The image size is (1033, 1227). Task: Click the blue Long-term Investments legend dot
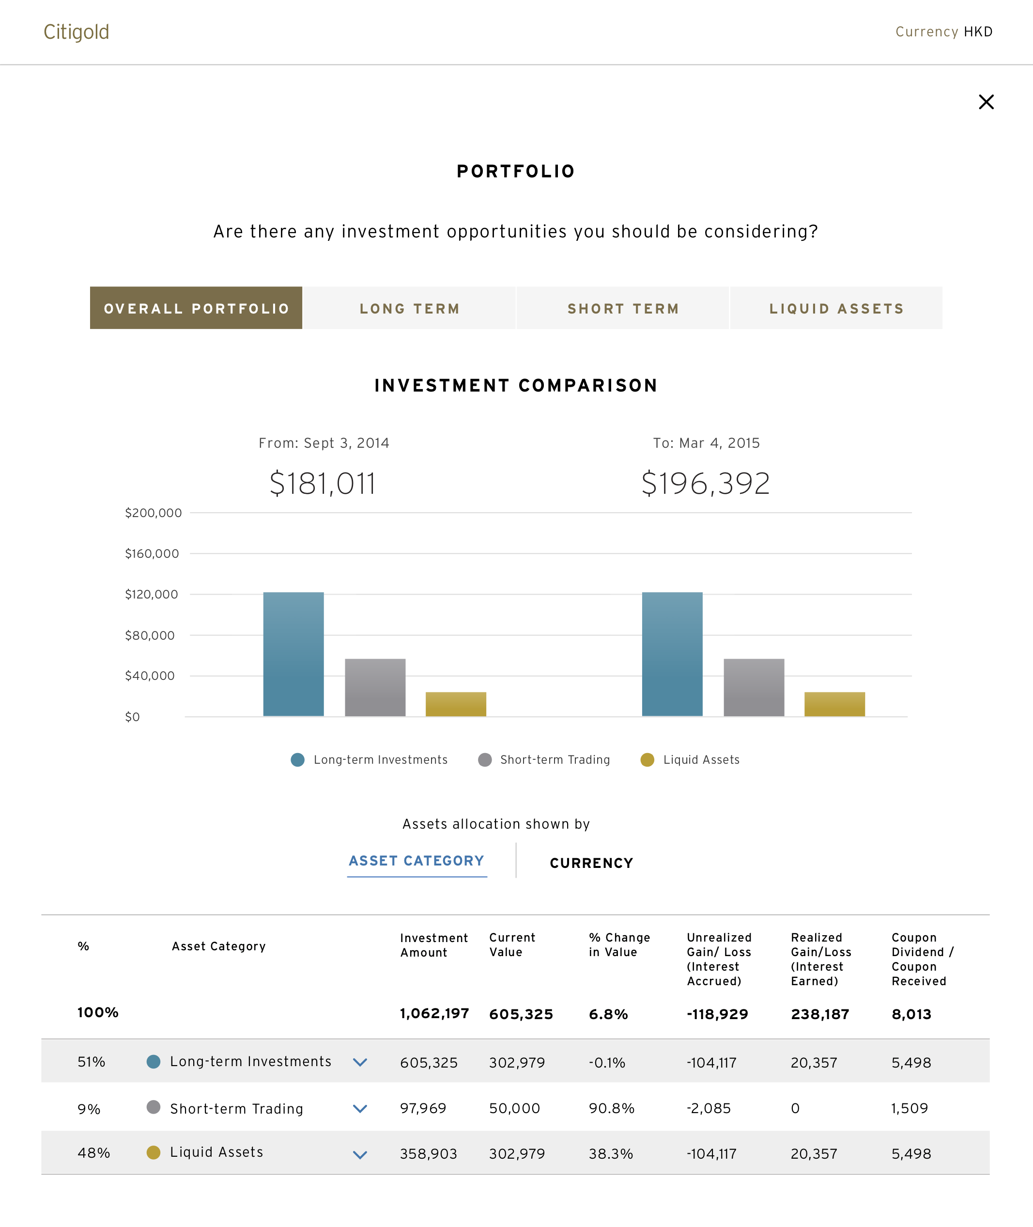coord(297,760)
